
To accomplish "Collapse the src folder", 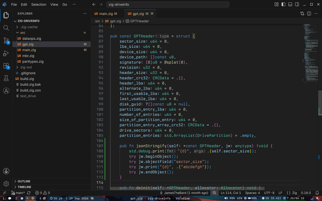I will (x=52, y=32).
